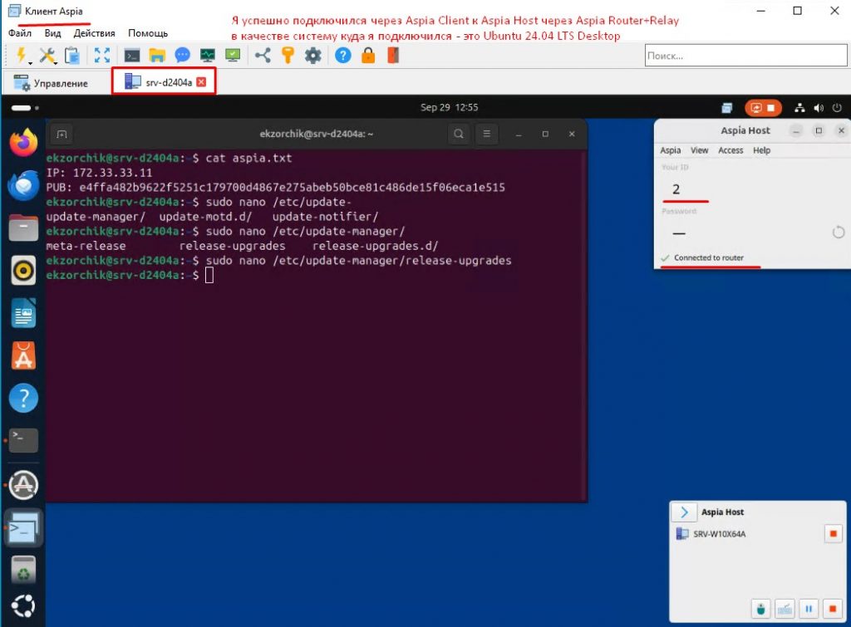This screenshot has width=851, height=627.
Task: Click the clipboard toolbar icon
Action: click(71, 56)
